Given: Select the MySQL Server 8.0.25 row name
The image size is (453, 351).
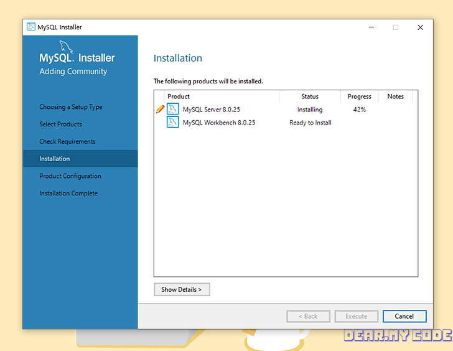Looking at the screenshot, I should pos(212,110).
